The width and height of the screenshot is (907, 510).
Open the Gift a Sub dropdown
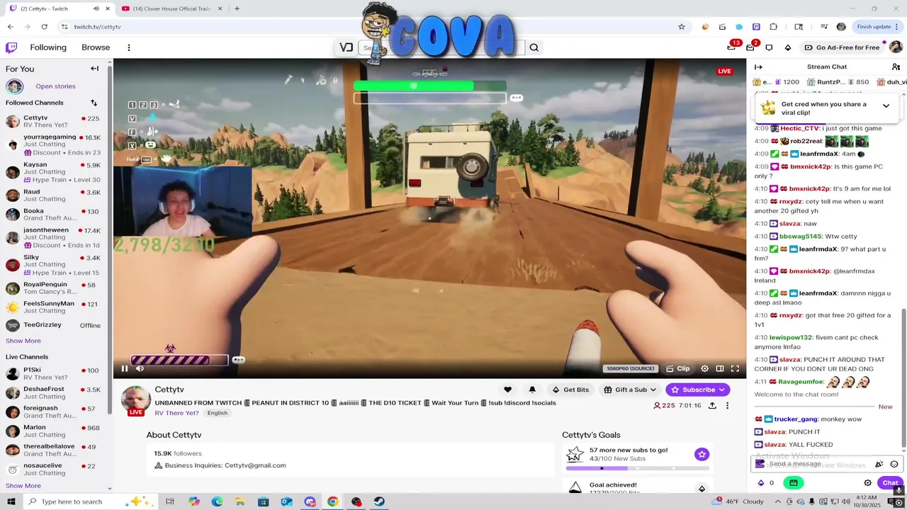[x=630, y=390]
